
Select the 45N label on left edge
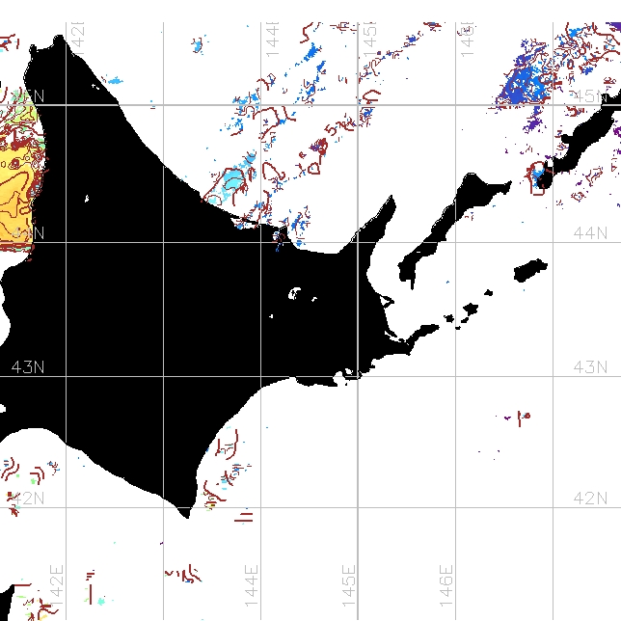tap(27, 95)
